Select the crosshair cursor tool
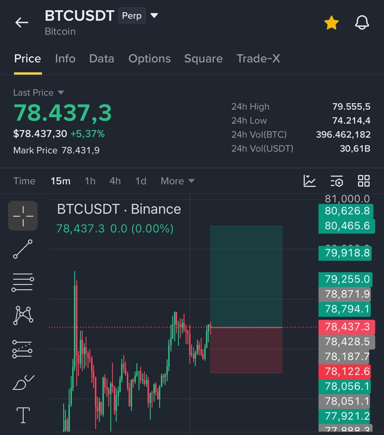Viewport: 384px width, 435px height. pyautogui.click(x=23, y=216)
